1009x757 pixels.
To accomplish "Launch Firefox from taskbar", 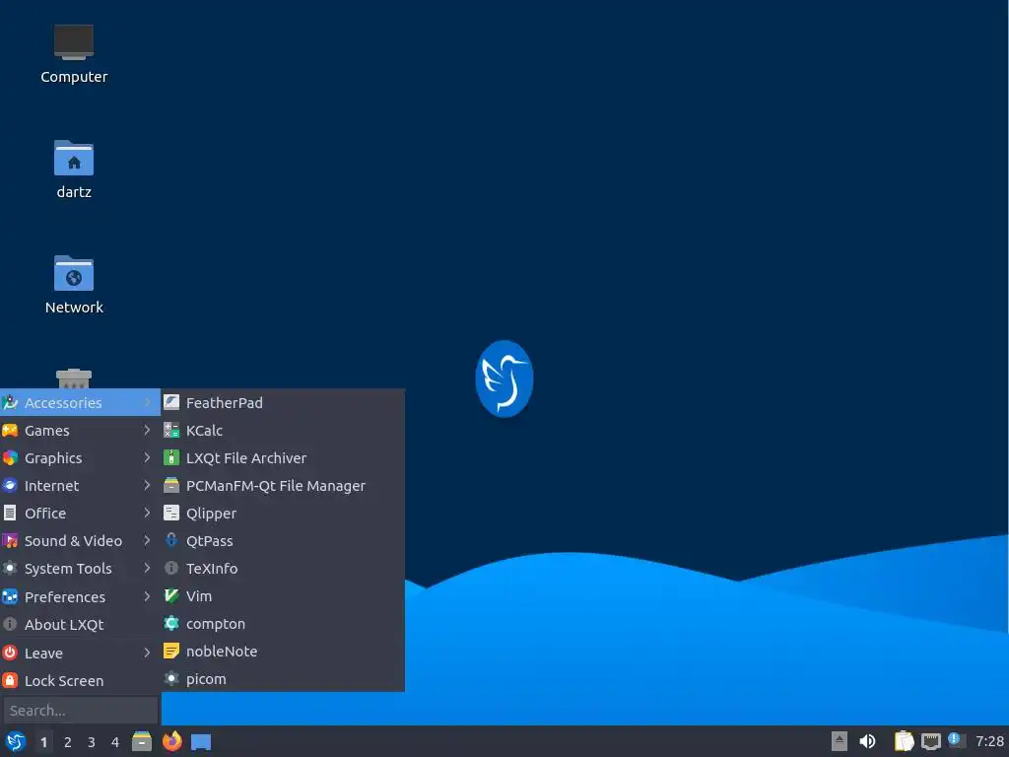I will tap(171, 741).
